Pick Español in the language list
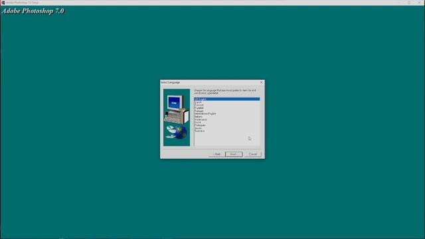Screen dimensions: 425x239 pyautogui.click(x=199, y=108)
